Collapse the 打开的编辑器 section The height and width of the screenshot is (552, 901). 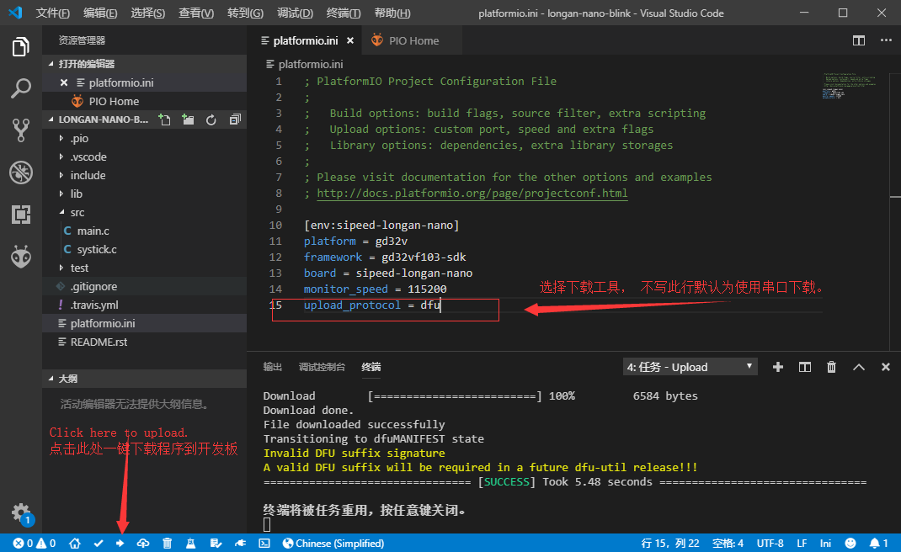point(145,64)
